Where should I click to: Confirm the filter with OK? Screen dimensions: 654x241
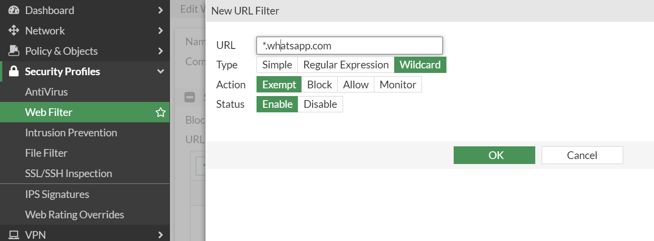[x=494, y=155]
